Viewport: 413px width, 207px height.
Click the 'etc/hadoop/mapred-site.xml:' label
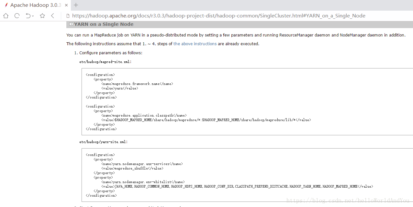[106, 62]
